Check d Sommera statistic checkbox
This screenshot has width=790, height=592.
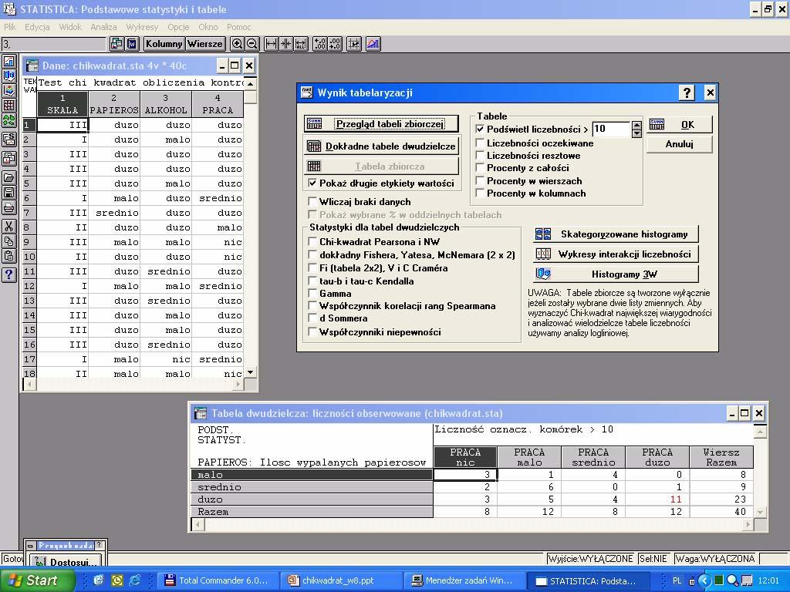coord(312,318)
